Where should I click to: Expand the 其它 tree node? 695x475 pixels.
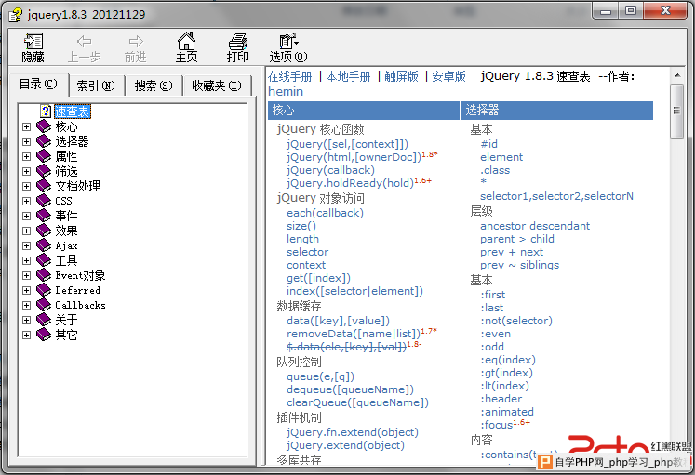click(x=27, y=336)
